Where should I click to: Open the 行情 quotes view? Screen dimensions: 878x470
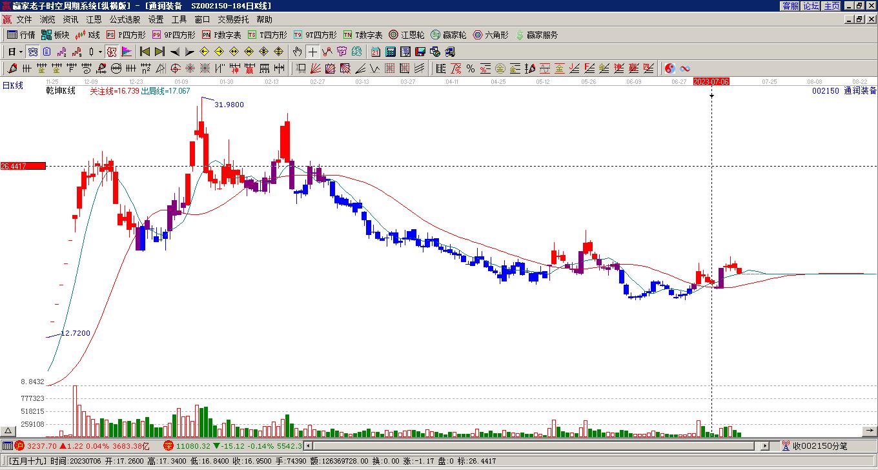(21, 35)
